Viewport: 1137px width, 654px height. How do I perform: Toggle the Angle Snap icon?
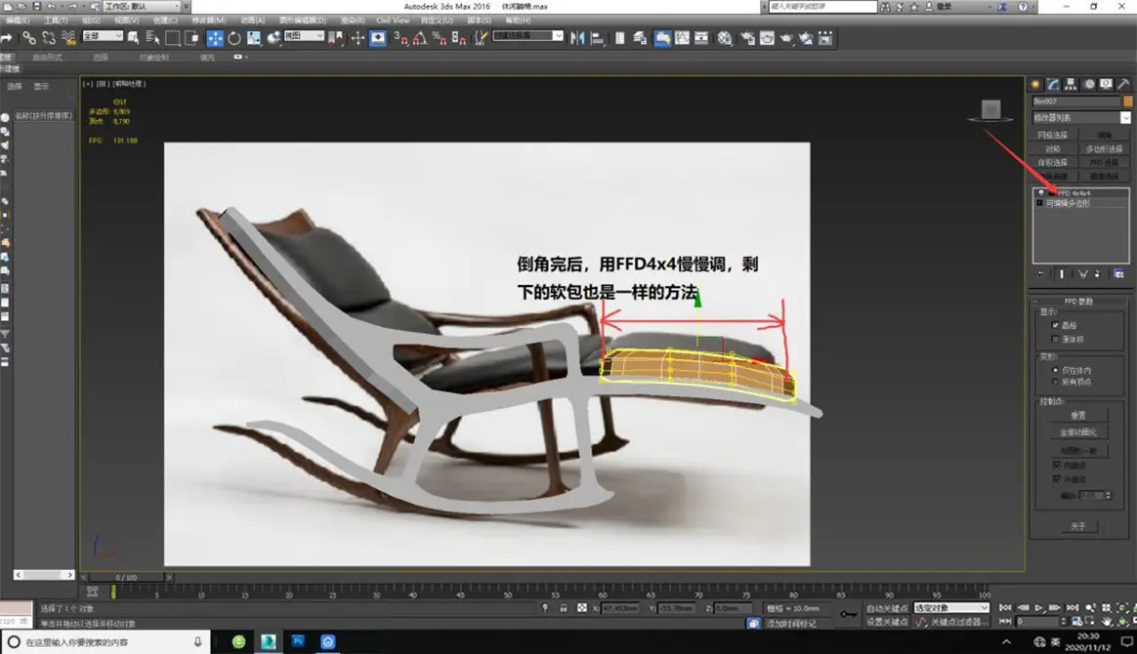(419, 38)
